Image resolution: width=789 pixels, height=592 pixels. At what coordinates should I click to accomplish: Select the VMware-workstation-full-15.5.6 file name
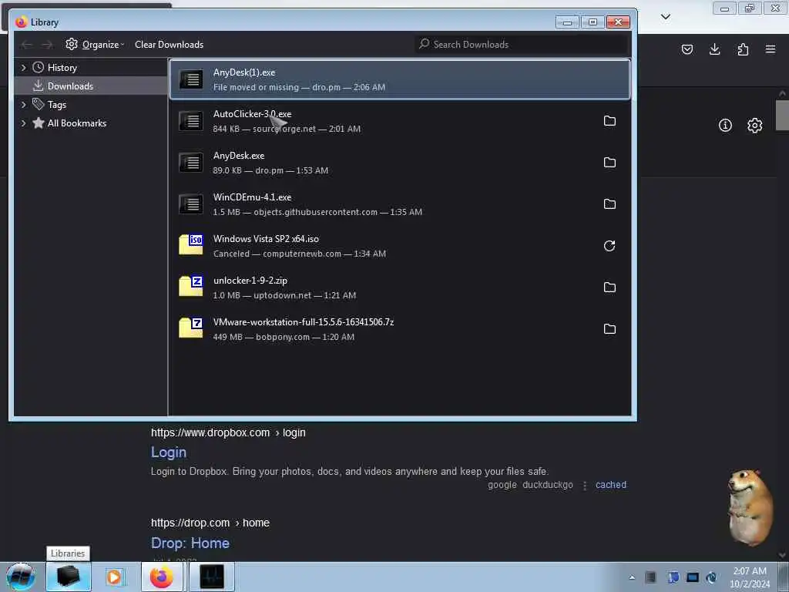[304, 322]
